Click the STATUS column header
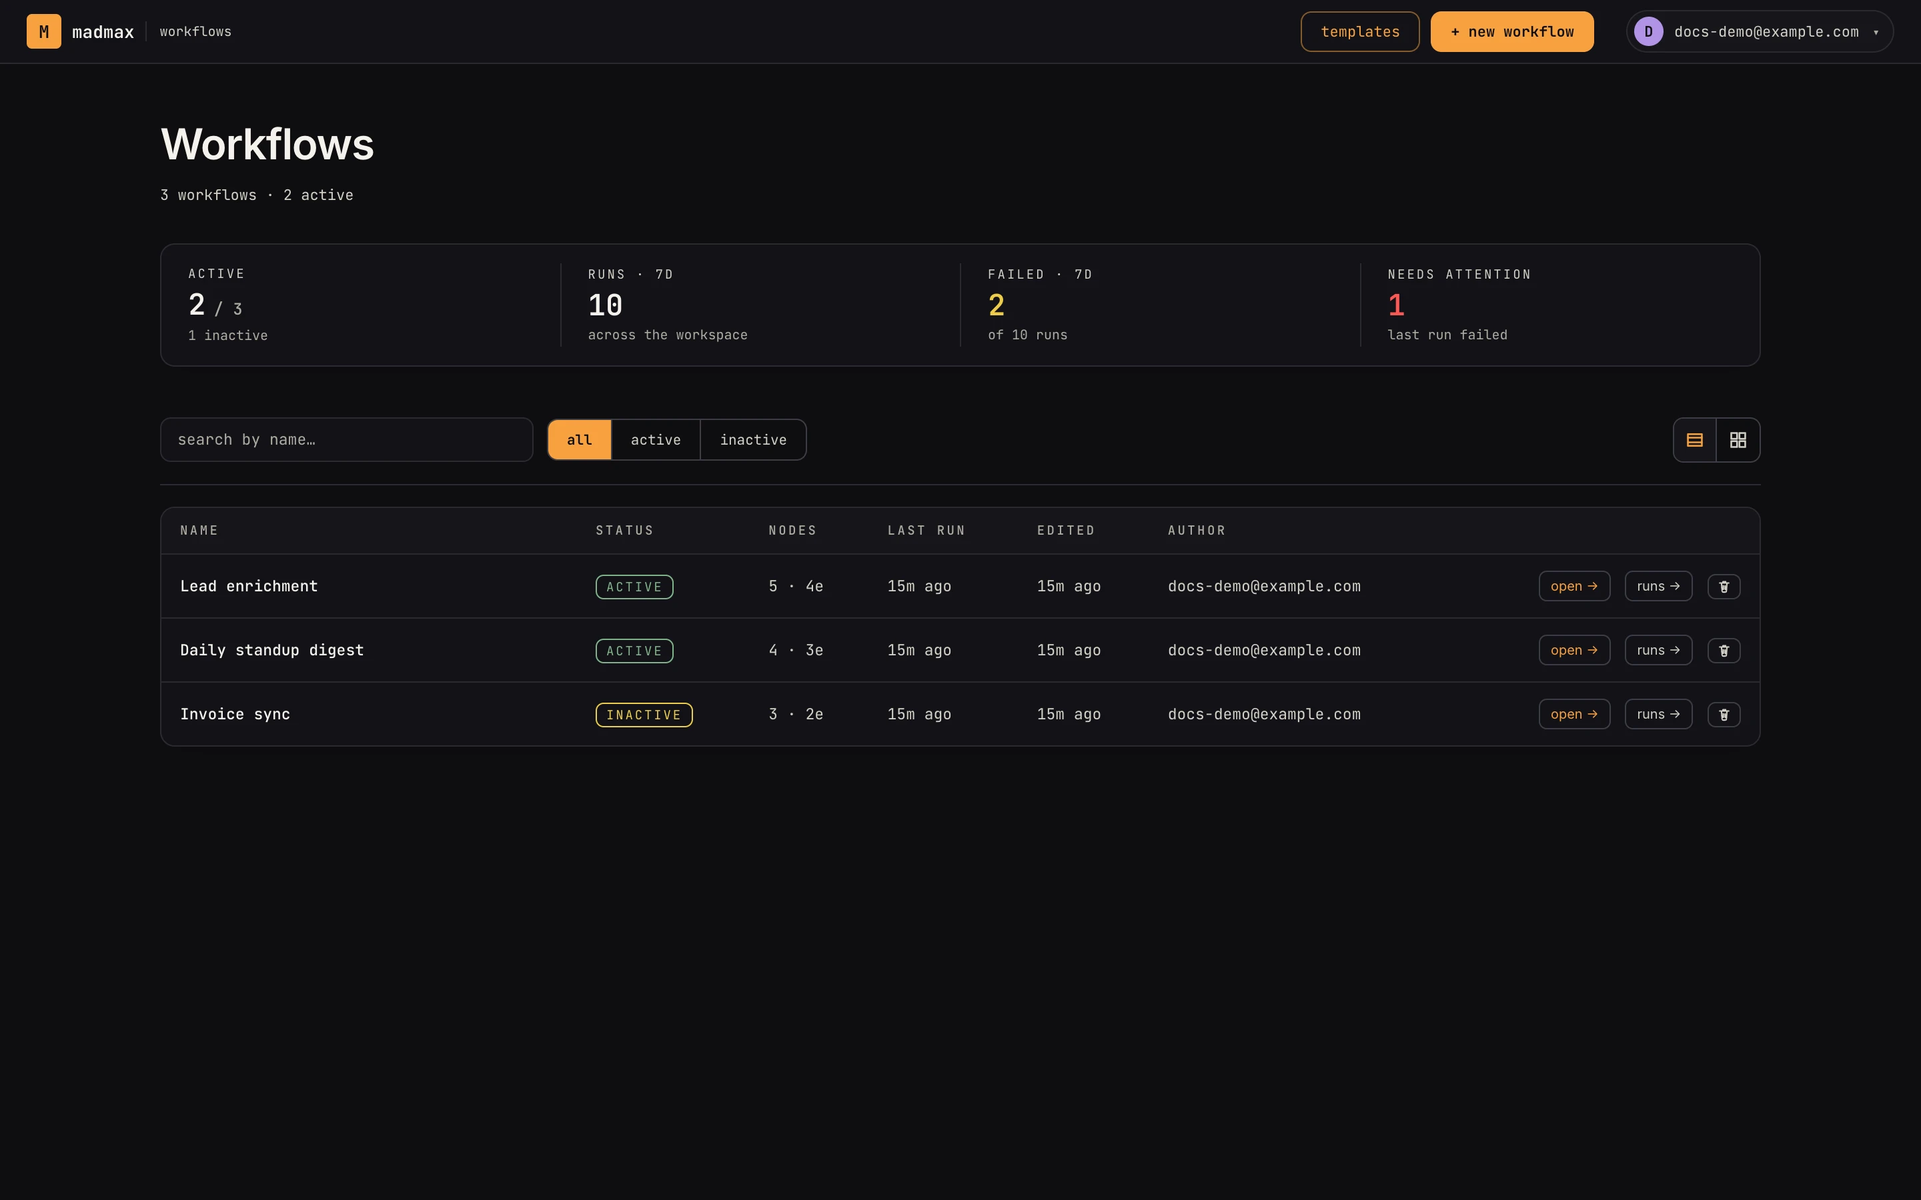Image resolution: width=1921 pixels, height=1200 pixels. coord(625,530)
